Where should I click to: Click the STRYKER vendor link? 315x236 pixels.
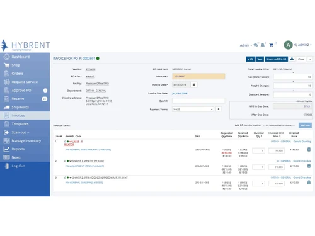pyautogui.click(x=90, y=69)
